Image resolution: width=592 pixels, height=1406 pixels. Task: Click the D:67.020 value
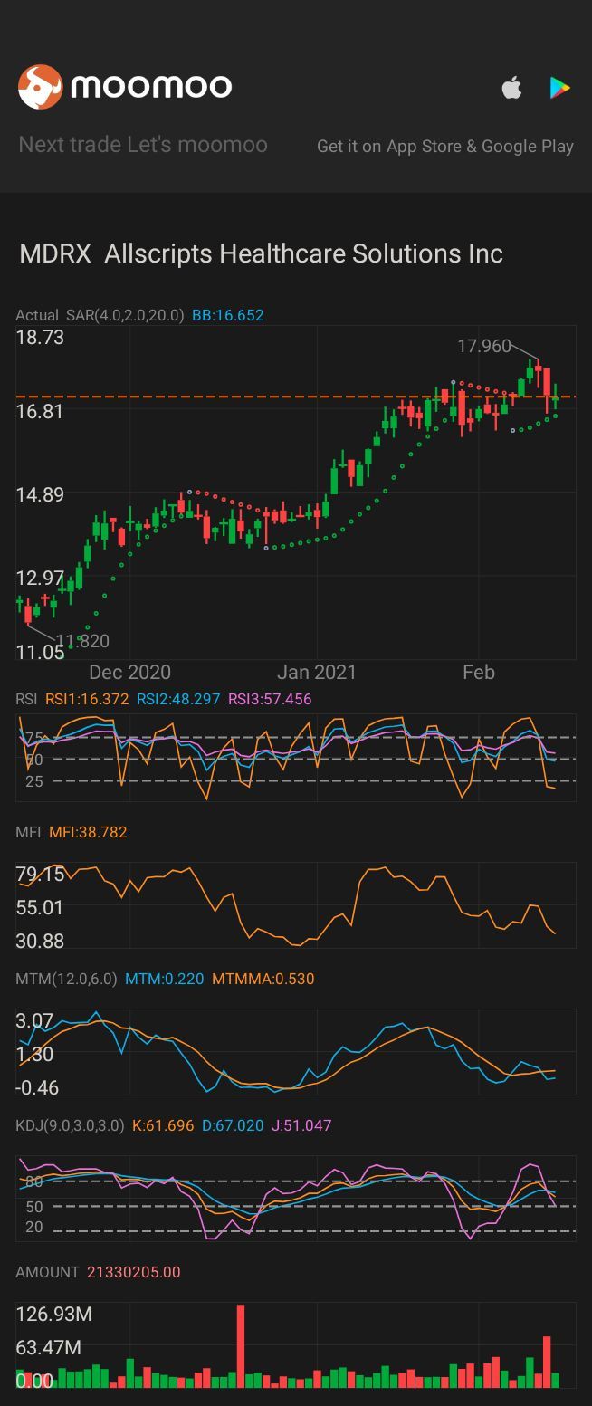coord(233,1125)
